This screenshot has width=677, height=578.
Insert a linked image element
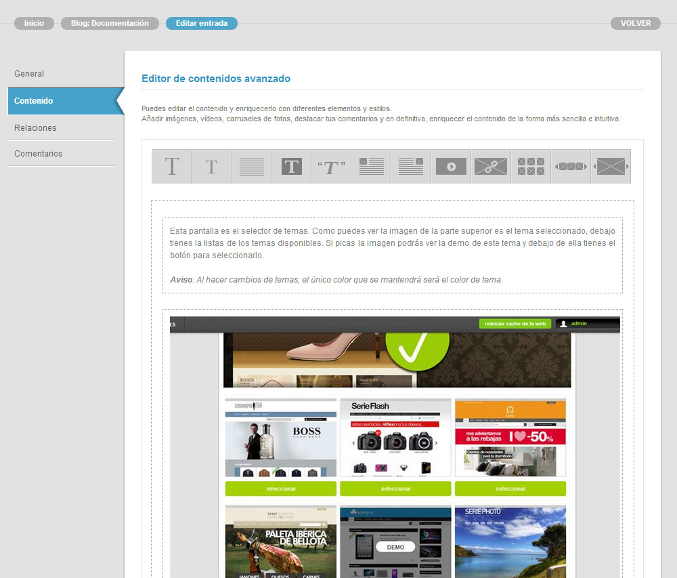(x=491, y=166)
